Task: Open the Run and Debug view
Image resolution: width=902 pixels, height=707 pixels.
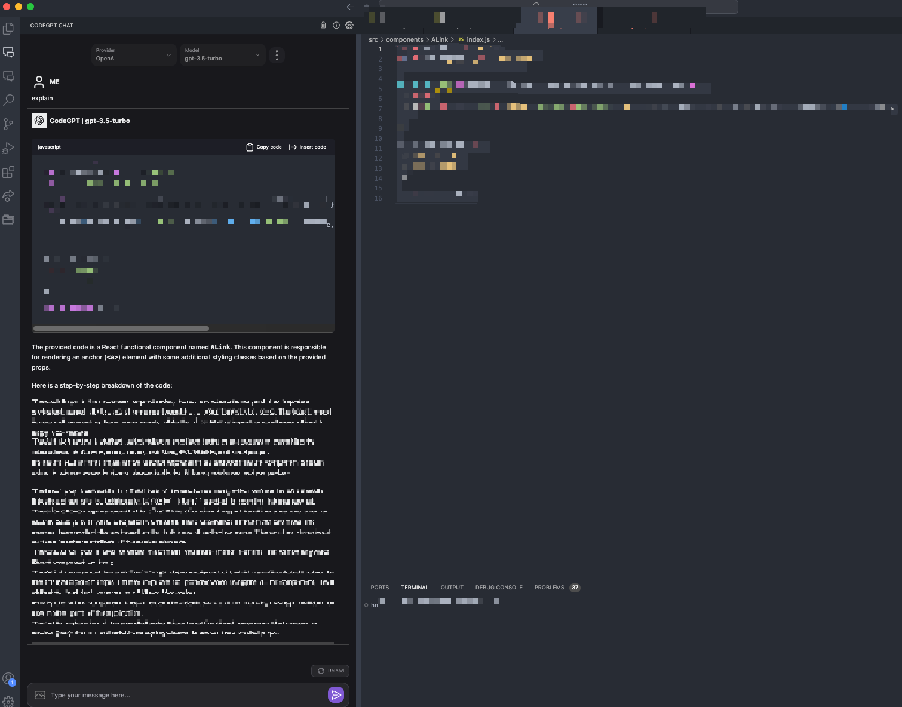Action: point(9,147)
